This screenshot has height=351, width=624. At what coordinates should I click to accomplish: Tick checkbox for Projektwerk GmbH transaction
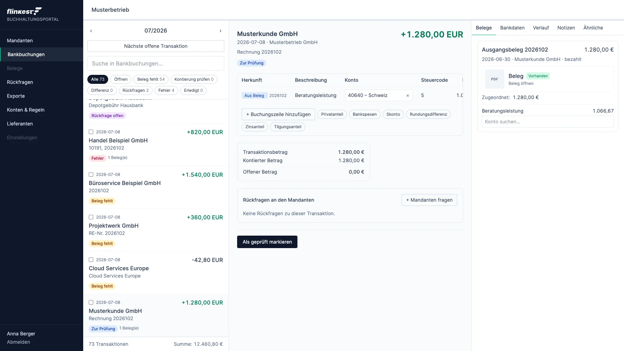[91, 217]
